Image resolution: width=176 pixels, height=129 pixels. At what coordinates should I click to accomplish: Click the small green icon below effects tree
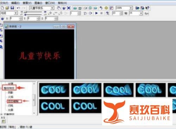(4, 121)
